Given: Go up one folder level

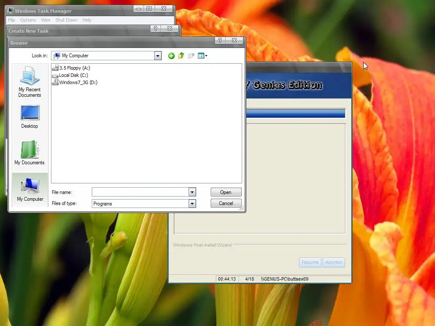Looking at the screenshot, I should point(181,56).
